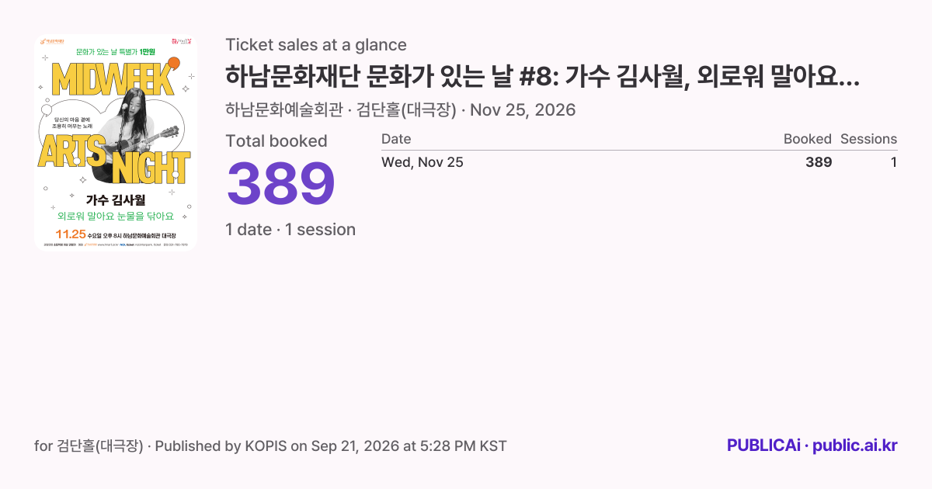Click the 'Ticket sales at a glance' heading
The height and width of the screenshot is (489, 932).
(316, 44)
